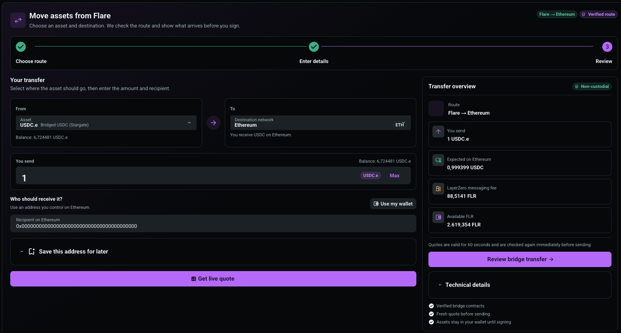The height and width of the screenshot is (333, 621).
Task: Click the Max button in amount field
Action: (x=394, y=175)
